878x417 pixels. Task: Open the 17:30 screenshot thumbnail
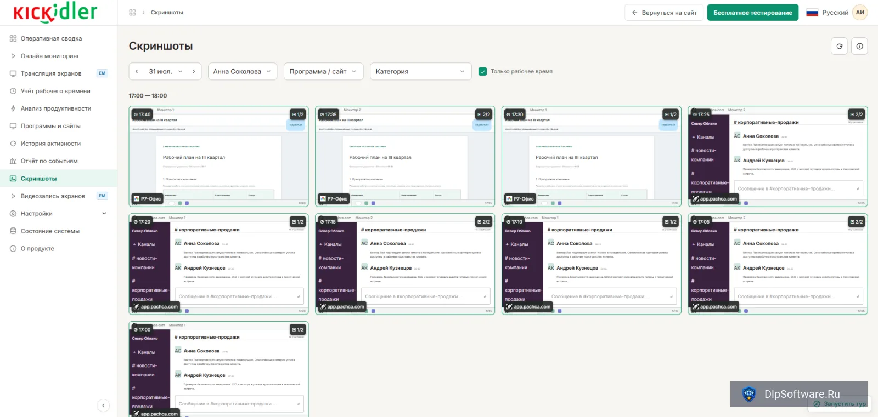point(592,156)
